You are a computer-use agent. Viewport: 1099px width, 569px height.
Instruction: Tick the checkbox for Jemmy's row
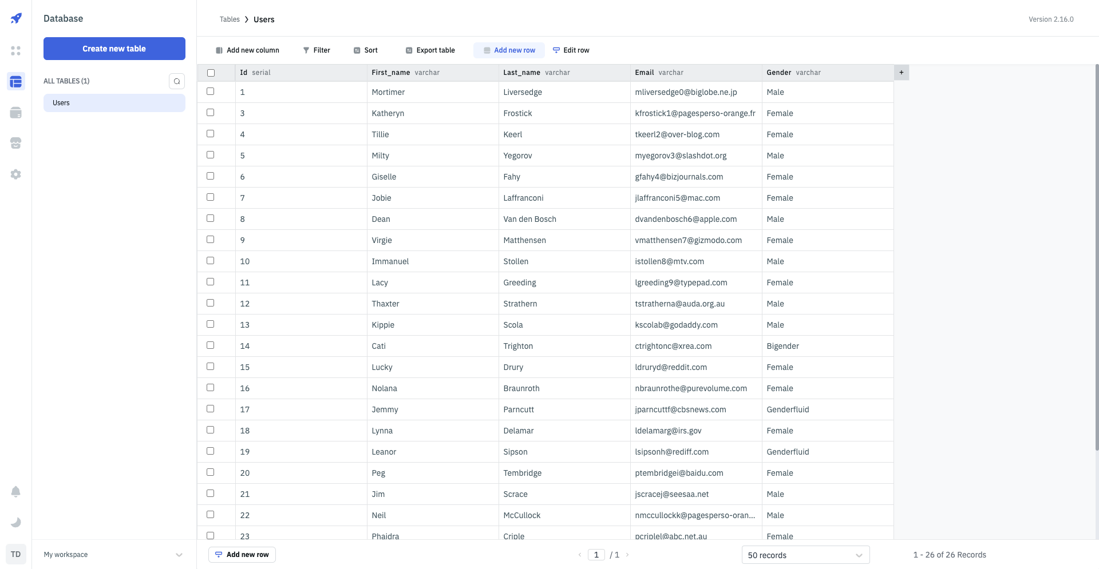coord(211,409)
